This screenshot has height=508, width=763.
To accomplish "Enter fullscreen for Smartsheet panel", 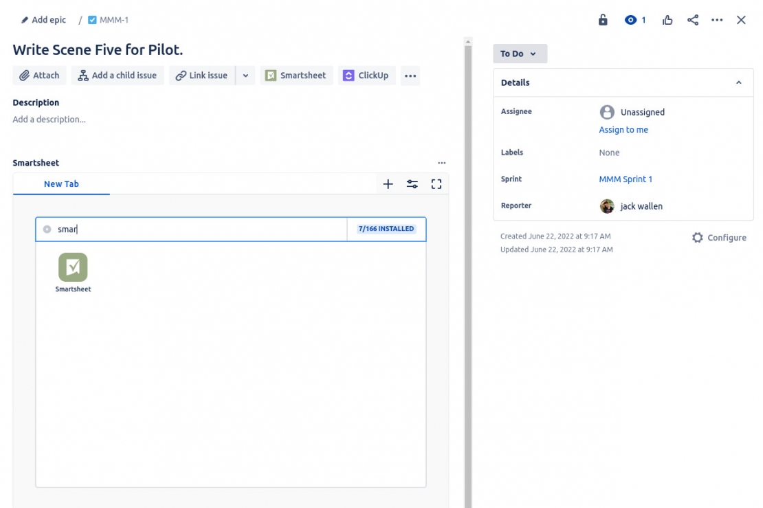I will pos(436,184).
